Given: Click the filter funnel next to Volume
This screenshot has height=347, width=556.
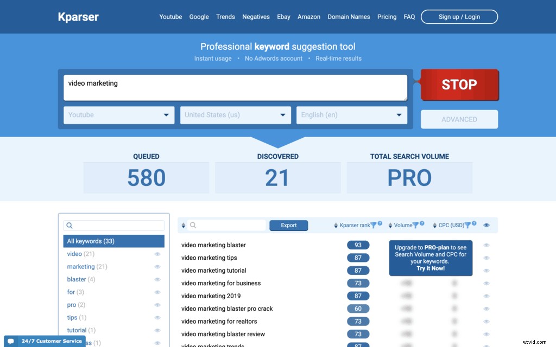Looking at the screenshot, I should [415, 224].
